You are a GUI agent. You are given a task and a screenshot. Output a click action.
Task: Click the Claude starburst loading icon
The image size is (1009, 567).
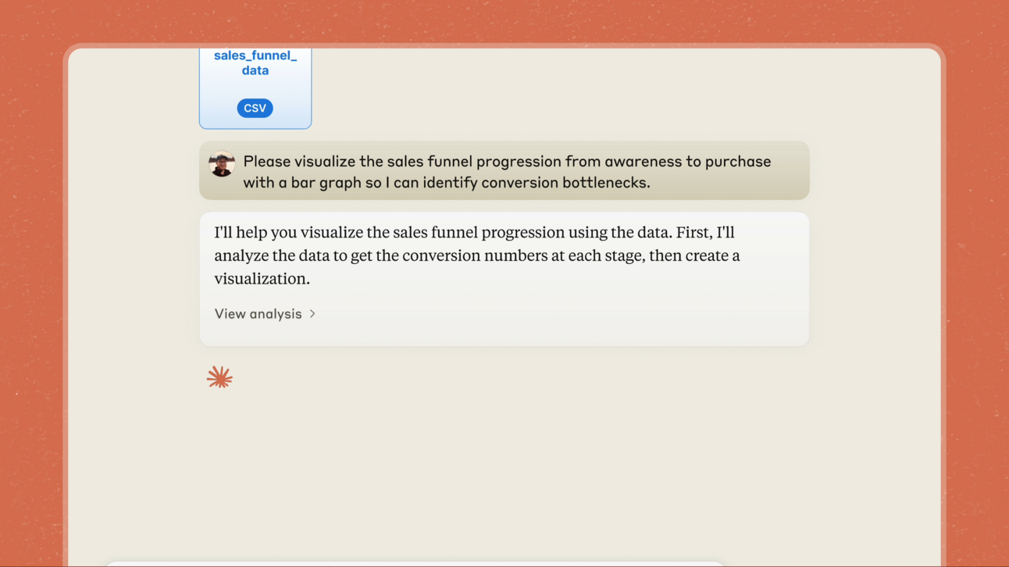219,377
